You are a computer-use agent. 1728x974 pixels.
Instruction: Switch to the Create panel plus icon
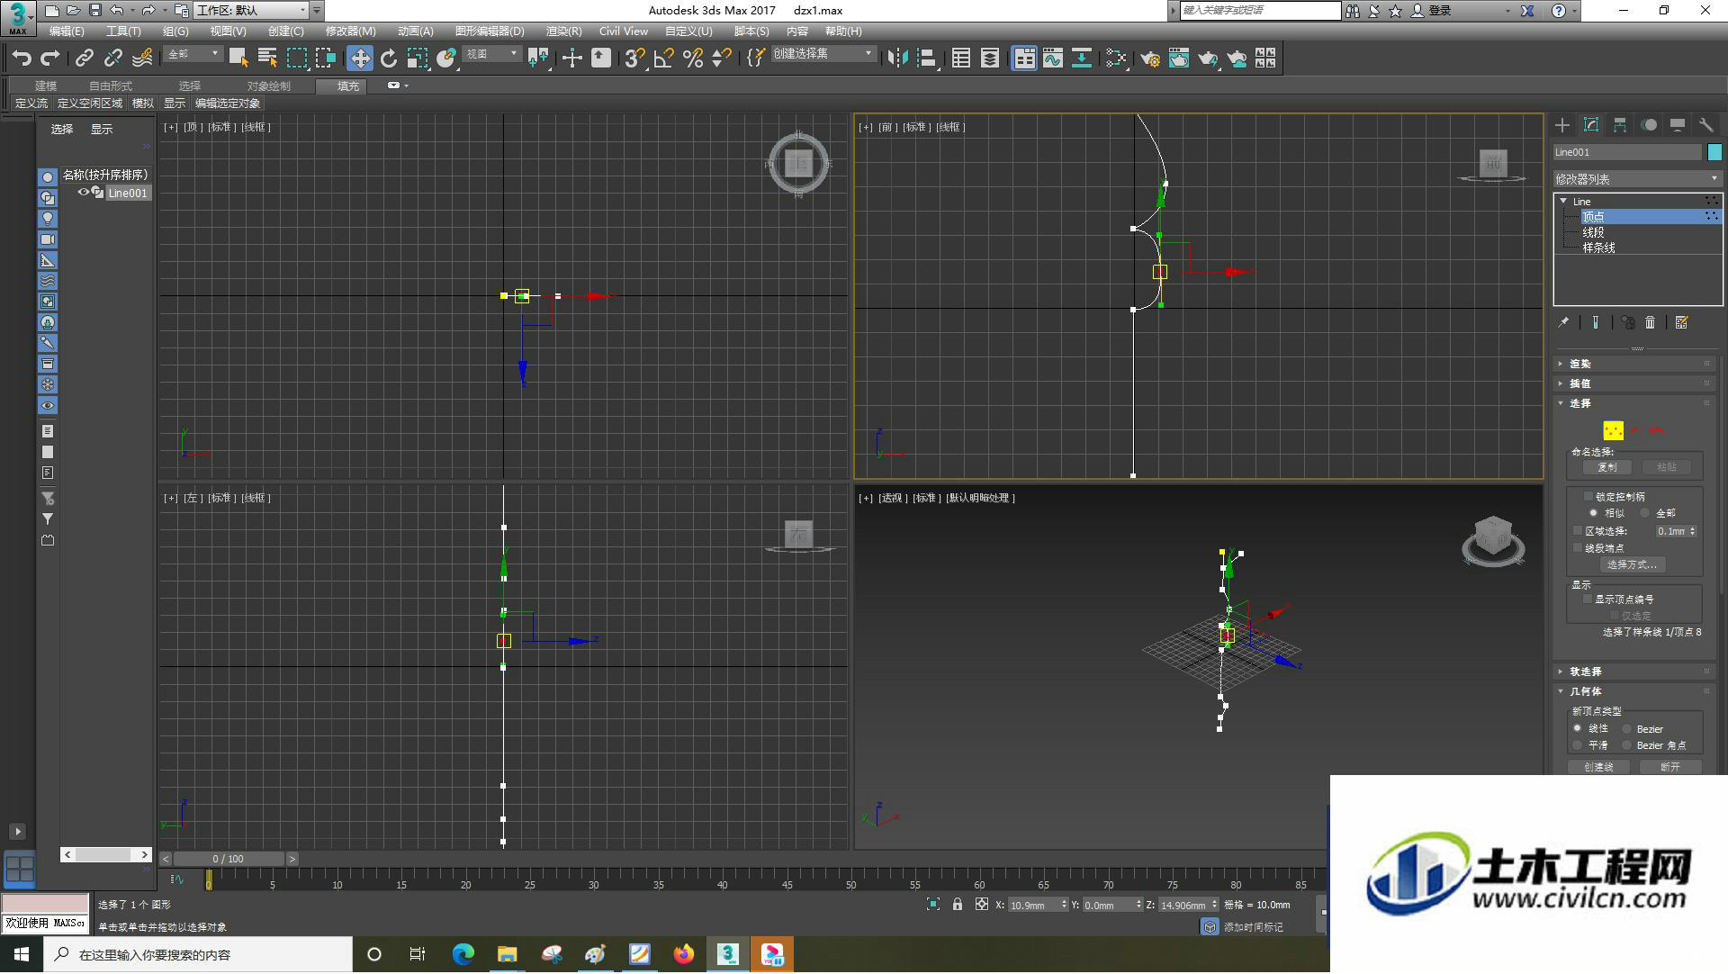click(x=1562, y=125)
